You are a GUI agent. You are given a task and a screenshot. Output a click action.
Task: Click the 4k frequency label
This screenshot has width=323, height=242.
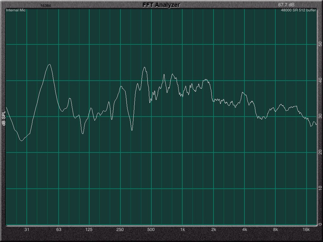(244, 229)
